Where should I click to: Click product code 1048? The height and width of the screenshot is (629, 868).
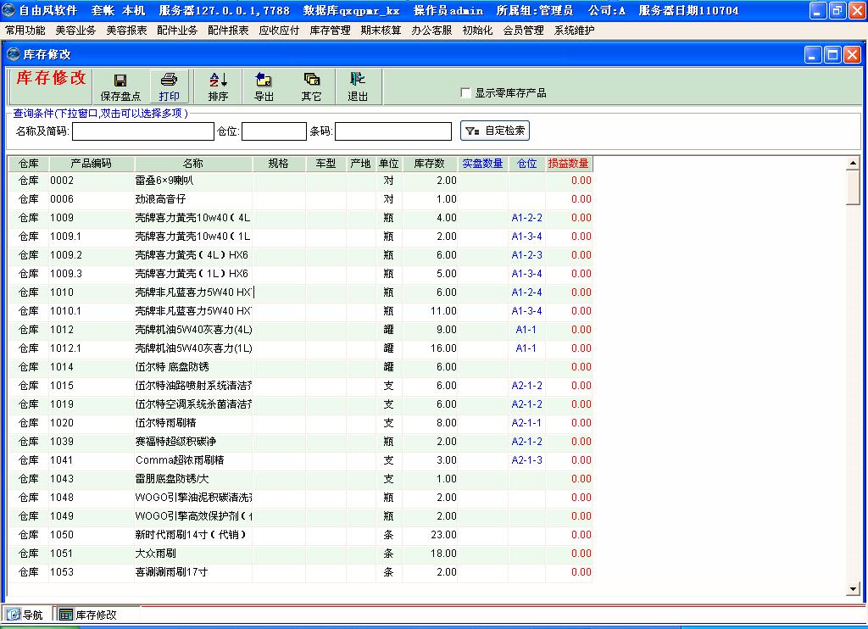click(61, 498)
